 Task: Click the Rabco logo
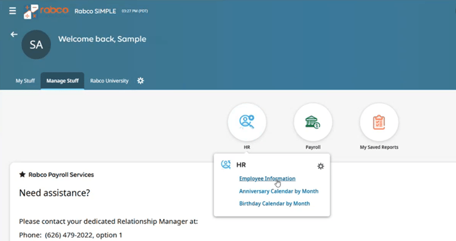[x=46, y=12]
